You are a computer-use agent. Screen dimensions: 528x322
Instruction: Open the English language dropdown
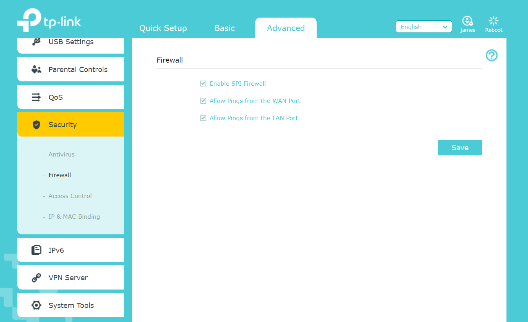point(423,27)
